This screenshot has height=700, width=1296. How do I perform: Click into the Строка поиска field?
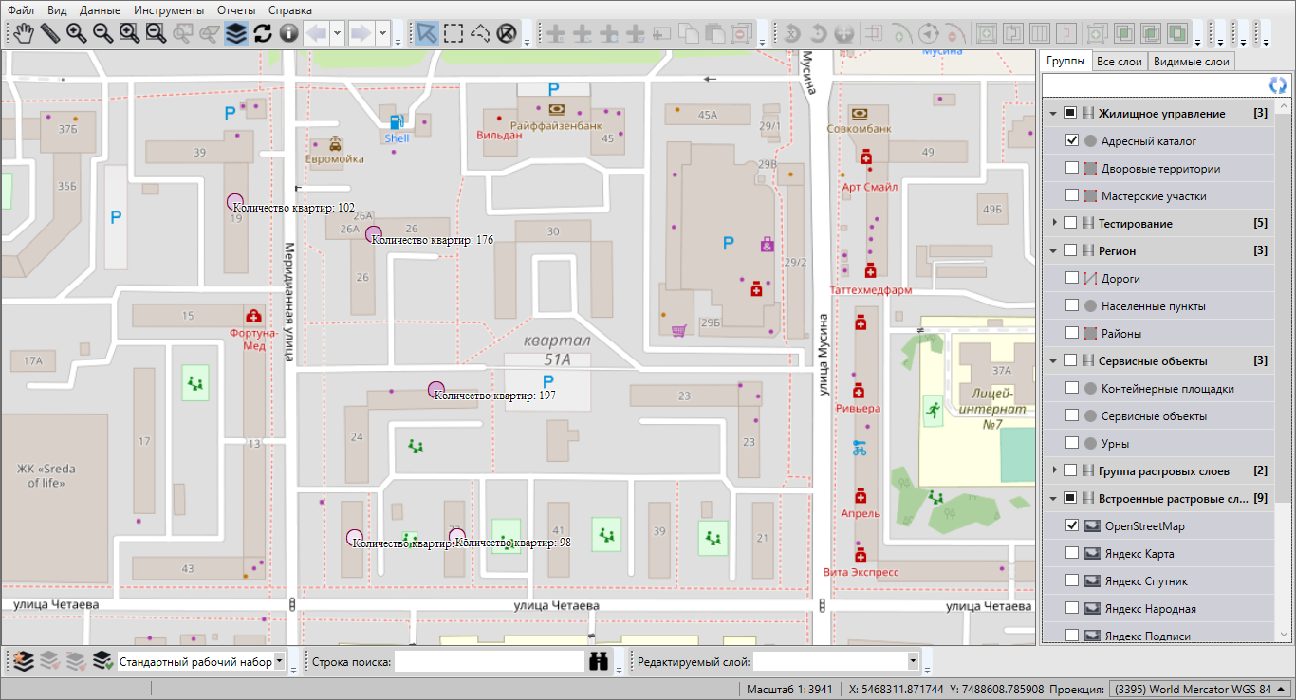[489, 661]
